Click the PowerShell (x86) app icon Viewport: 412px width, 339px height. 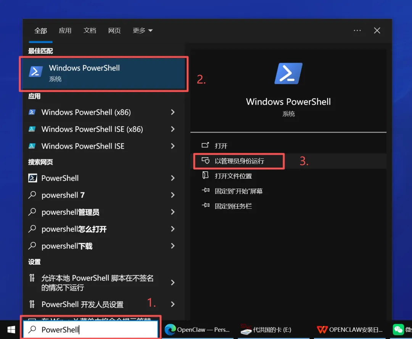point(32,112)
